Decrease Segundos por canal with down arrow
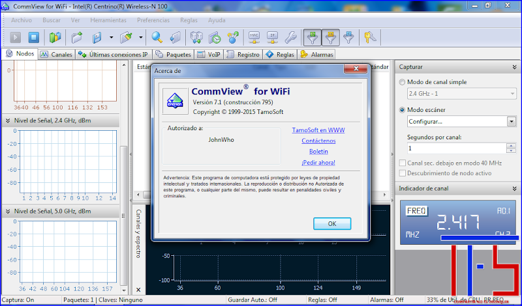This screenshot has width=522, height=306. [511, 151]
